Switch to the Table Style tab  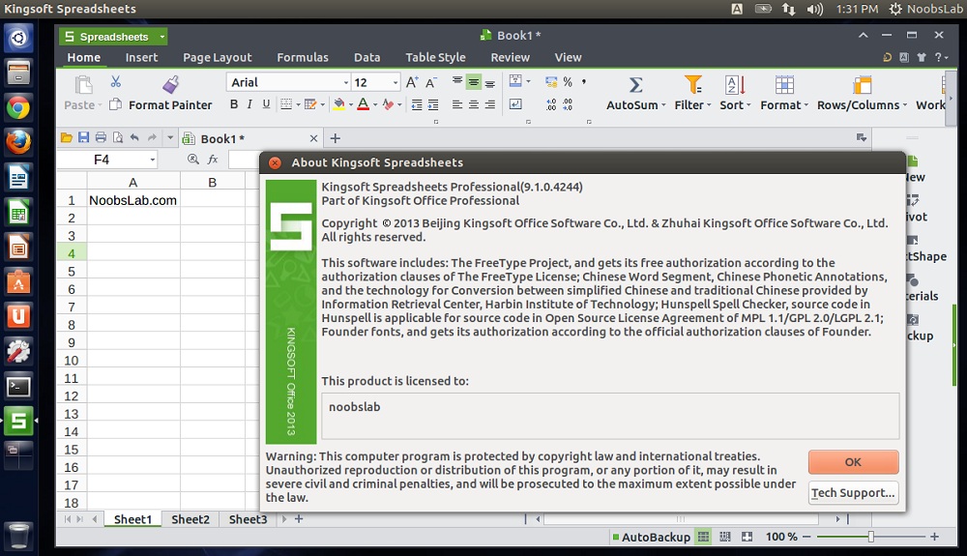click(x=435, y=57)
